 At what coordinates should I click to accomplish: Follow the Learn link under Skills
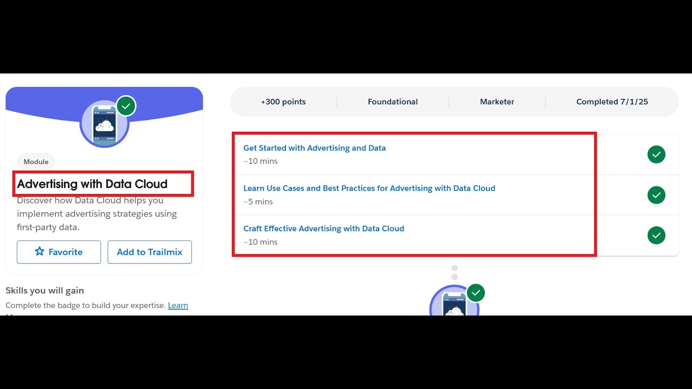(x=178, y=305)
